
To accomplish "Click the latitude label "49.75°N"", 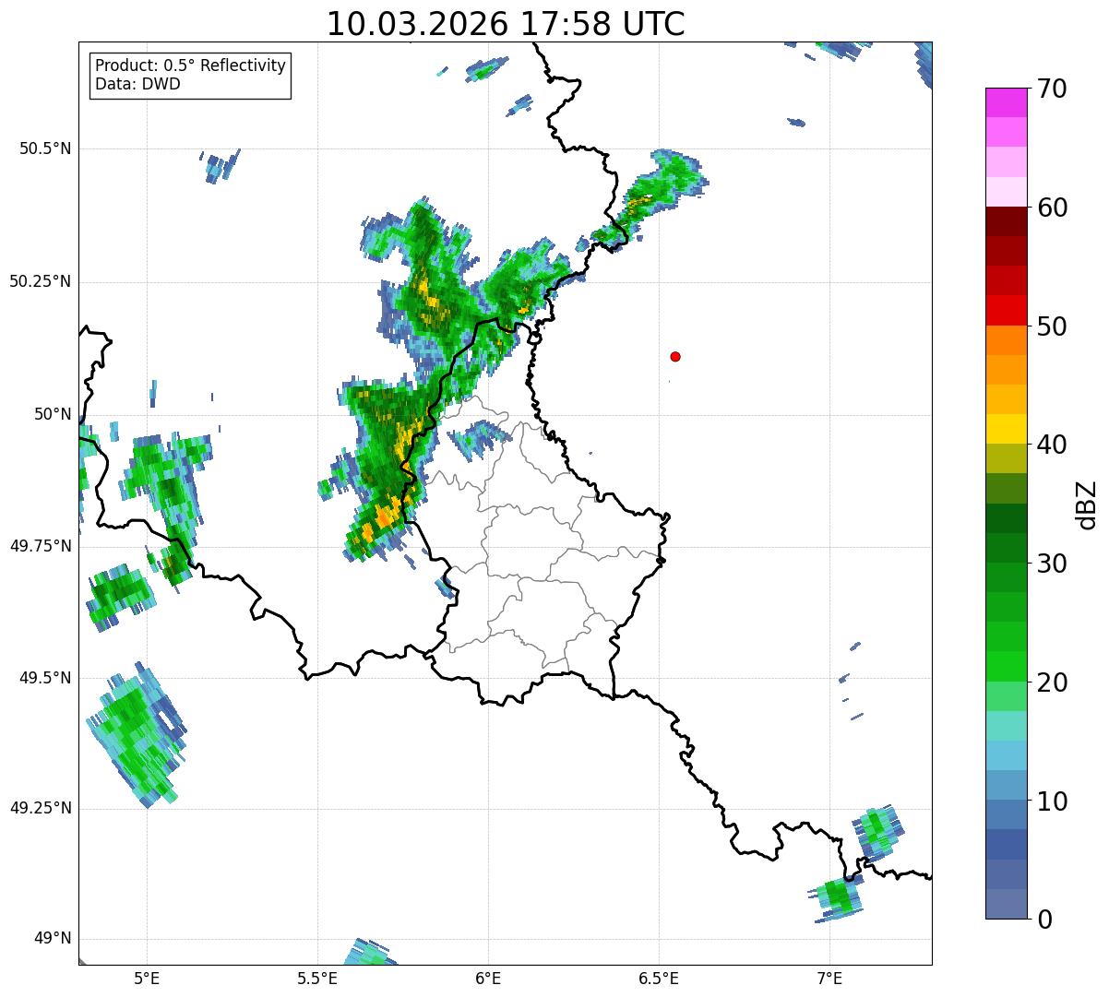I will (x=41, y=546).
